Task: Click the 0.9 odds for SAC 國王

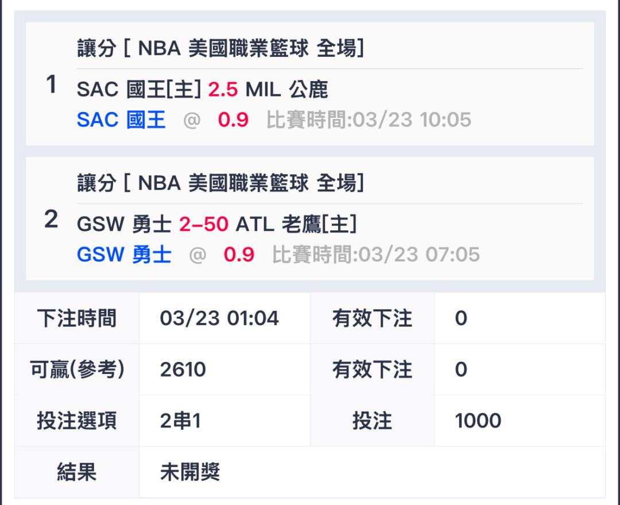Action: [233, 119]
